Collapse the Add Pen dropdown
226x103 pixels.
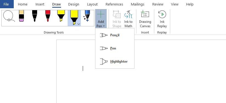click(101, 19)
